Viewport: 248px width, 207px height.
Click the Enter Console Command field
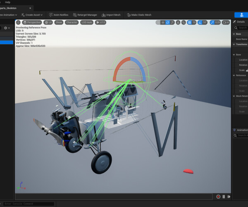(29, 204)
